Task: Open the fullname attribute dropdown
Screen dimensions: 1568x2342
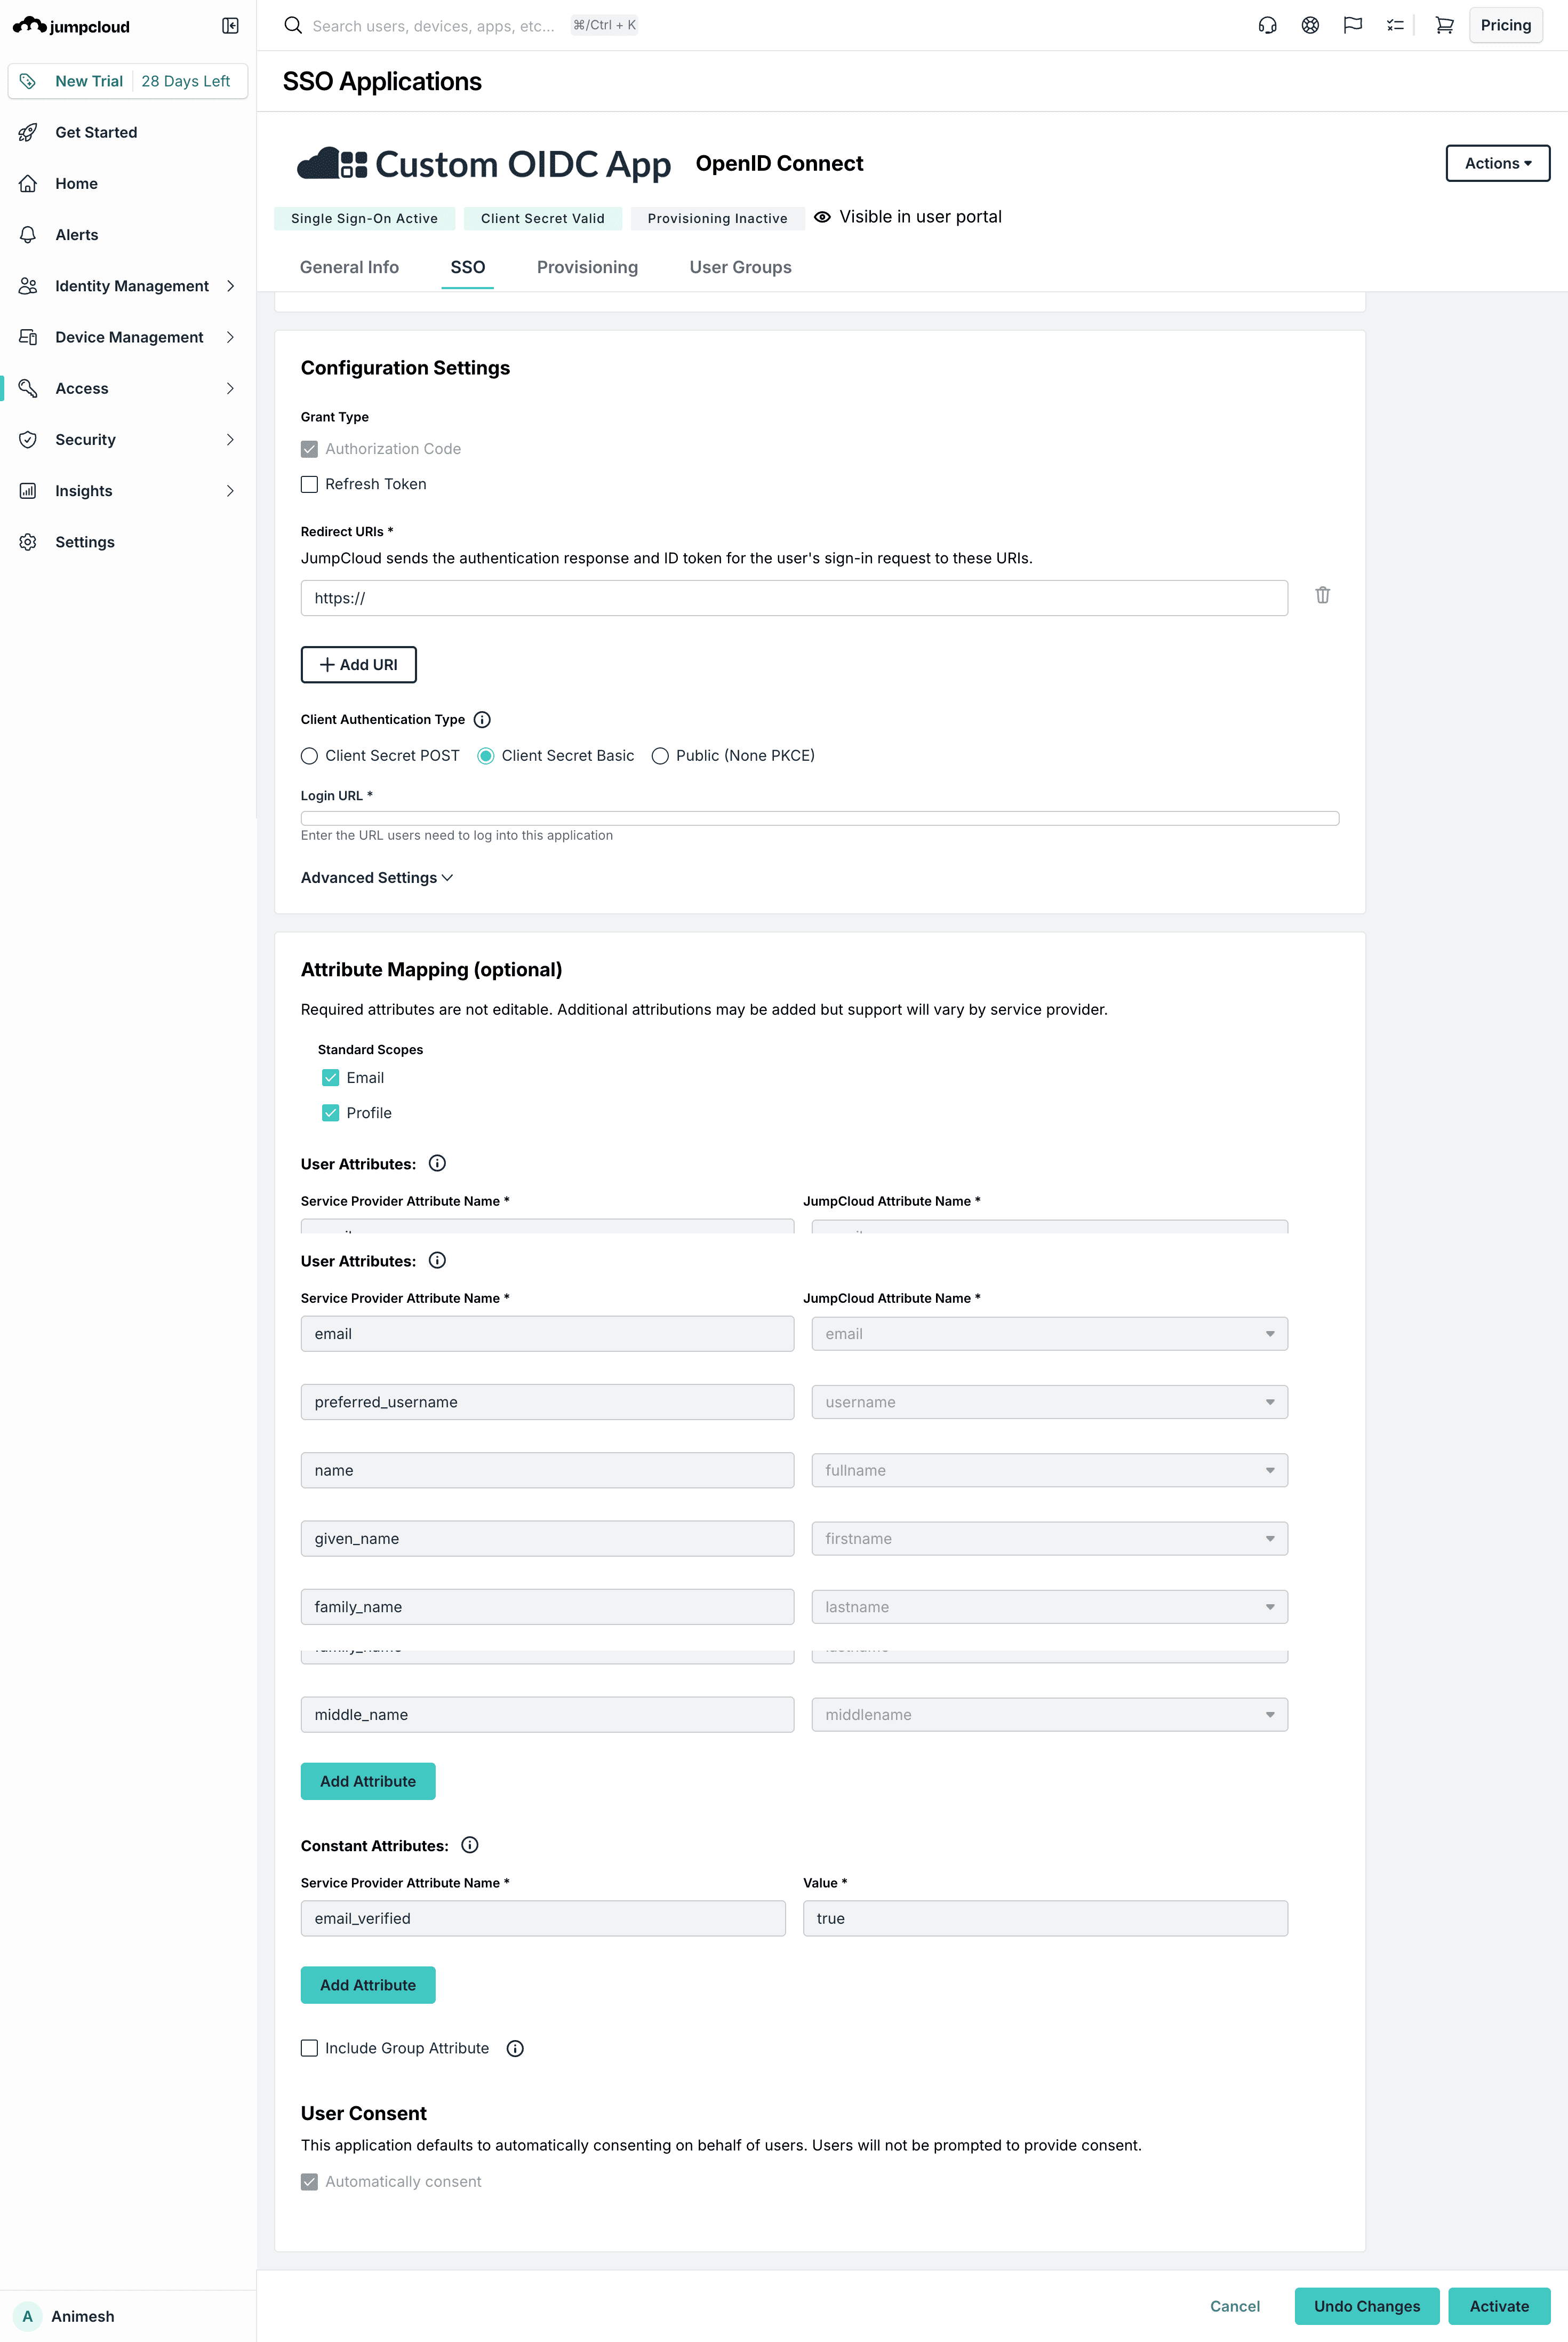Action: point(1049,1470)
